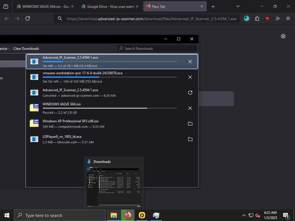This screenshot has height=221, width=295.
Task: Cancel the downloading Advanced_IP_Scanner download
Action: click(x=190, y=62)
